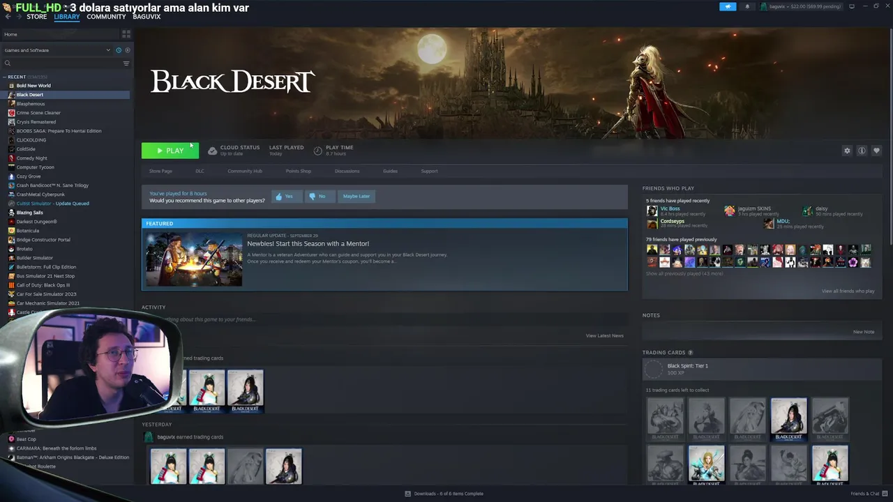Select Cultist Simulator - Update Queued

point(52,204)
